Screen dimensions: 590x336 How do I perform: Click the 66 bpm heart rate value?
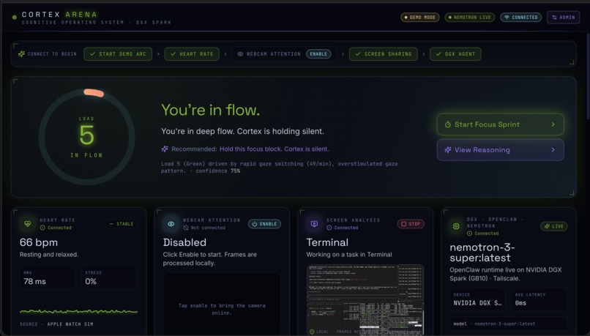click(39, 242)
